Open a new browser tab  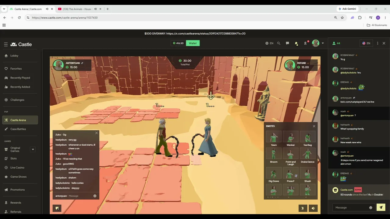click(x=108, y=9)
